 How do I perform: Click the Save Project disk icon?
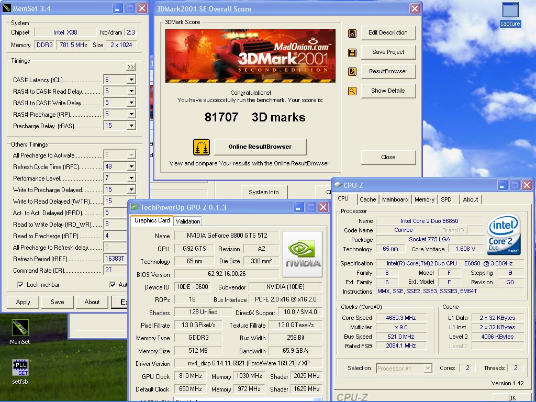(x=352, y=52)
